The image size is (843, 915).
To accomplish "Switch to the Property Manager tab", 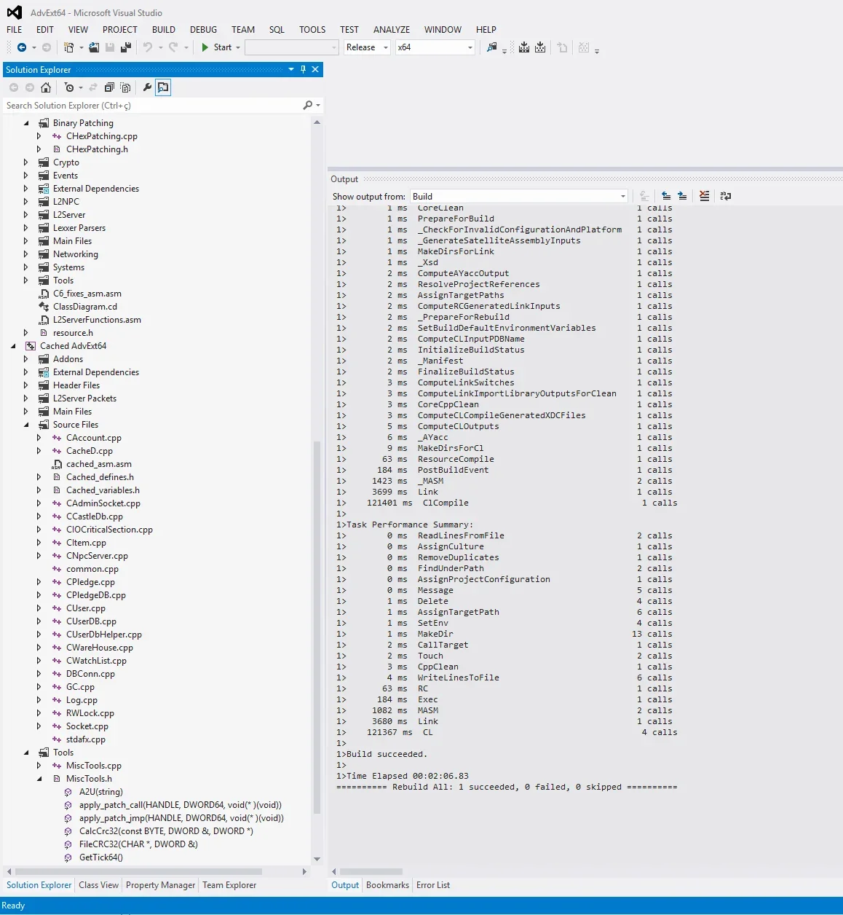I will click(160, 885).
